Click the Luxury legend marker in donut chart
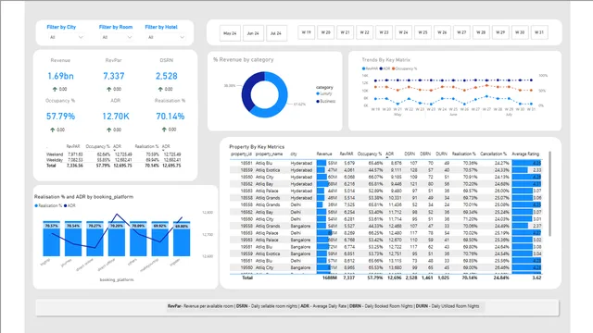593x333 pixels. [x=318, y=93]
